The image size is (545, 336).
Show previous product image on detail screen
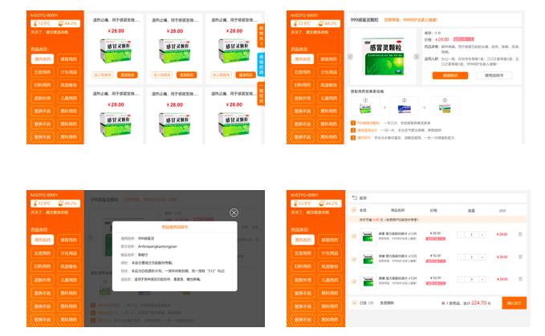point(350,57)
